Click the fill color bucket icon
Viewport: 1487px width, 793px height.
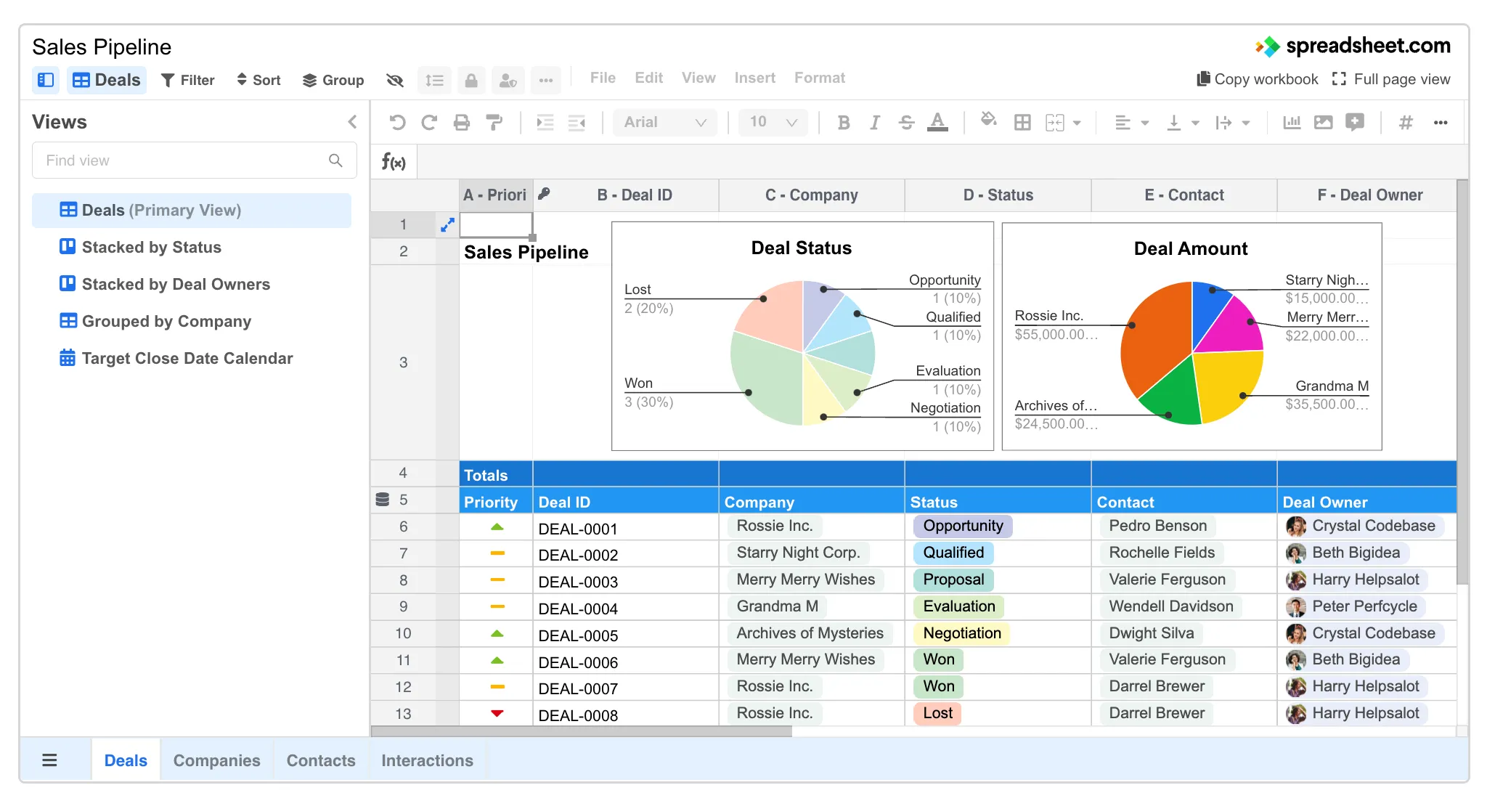click(x=988, y=121)
